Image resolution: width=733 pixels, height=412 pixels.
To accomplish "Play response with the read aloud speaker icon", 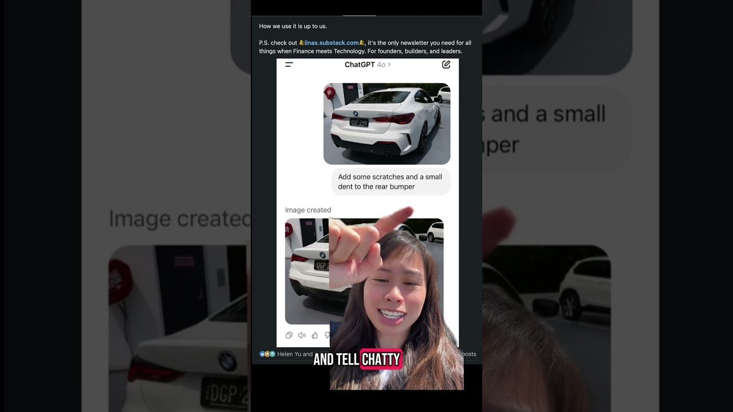I will coord(302,335).
